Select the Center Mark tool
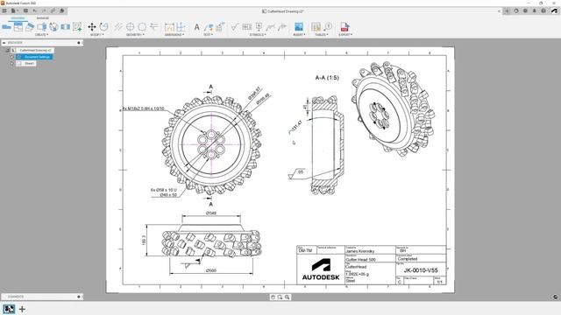 (x=131, y=27)
